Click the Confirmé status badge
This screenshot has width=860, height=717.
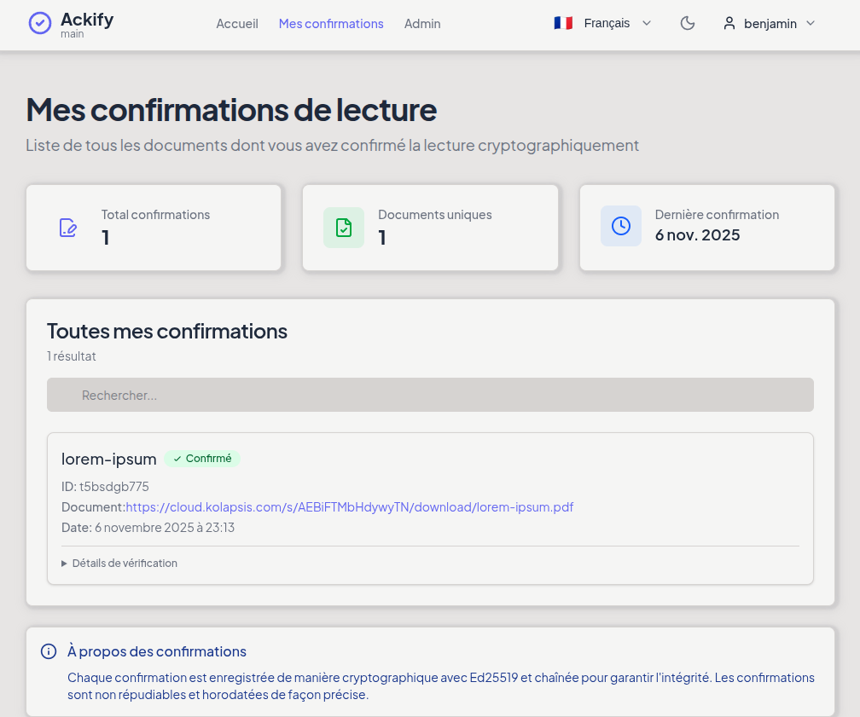(x=202, y=459)
